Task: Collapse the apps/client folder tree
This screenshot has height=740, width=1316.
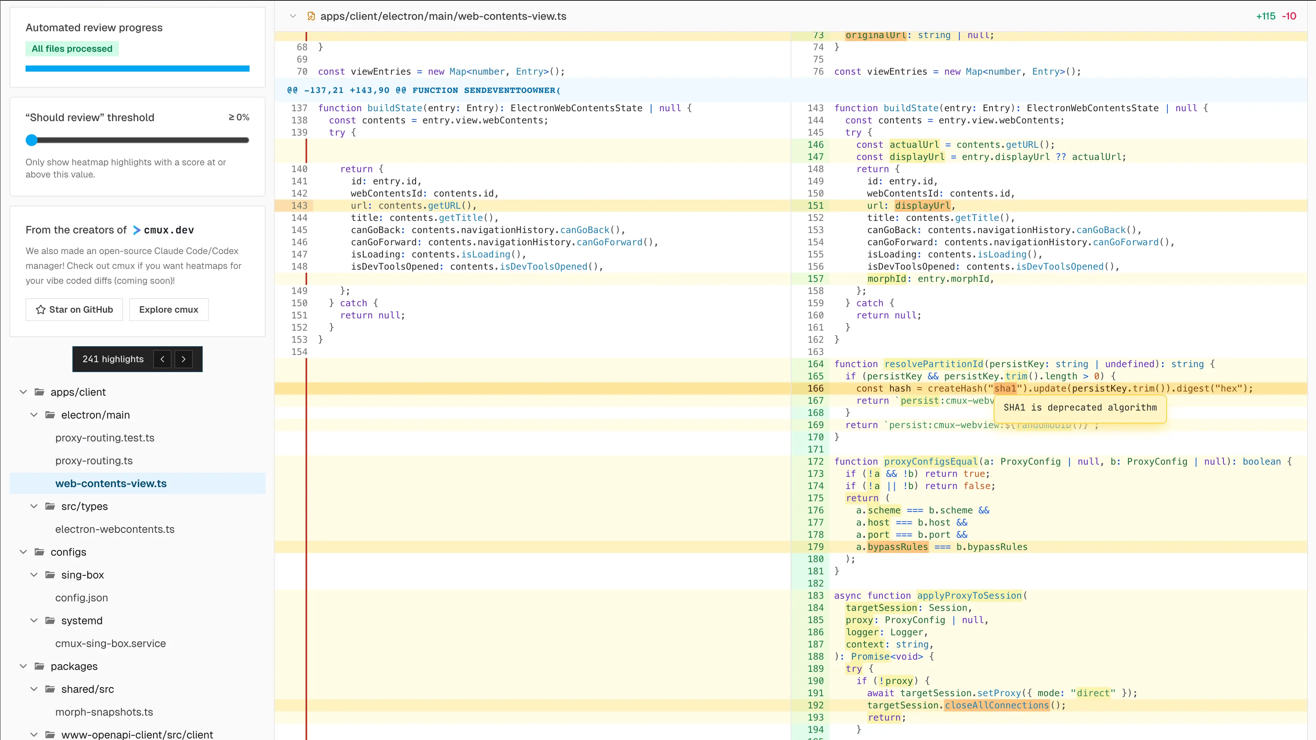Action: [x=23, y=392]
